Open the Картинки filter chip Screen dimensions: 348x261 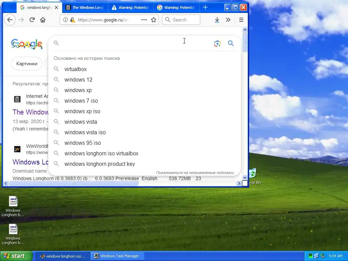tap(27, 64)
